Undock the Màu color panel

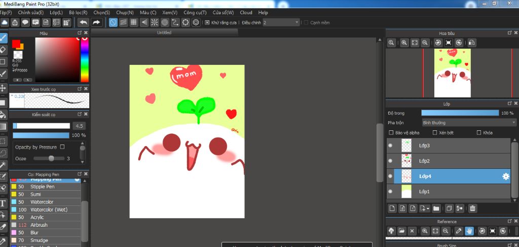(x=80, y=33)
